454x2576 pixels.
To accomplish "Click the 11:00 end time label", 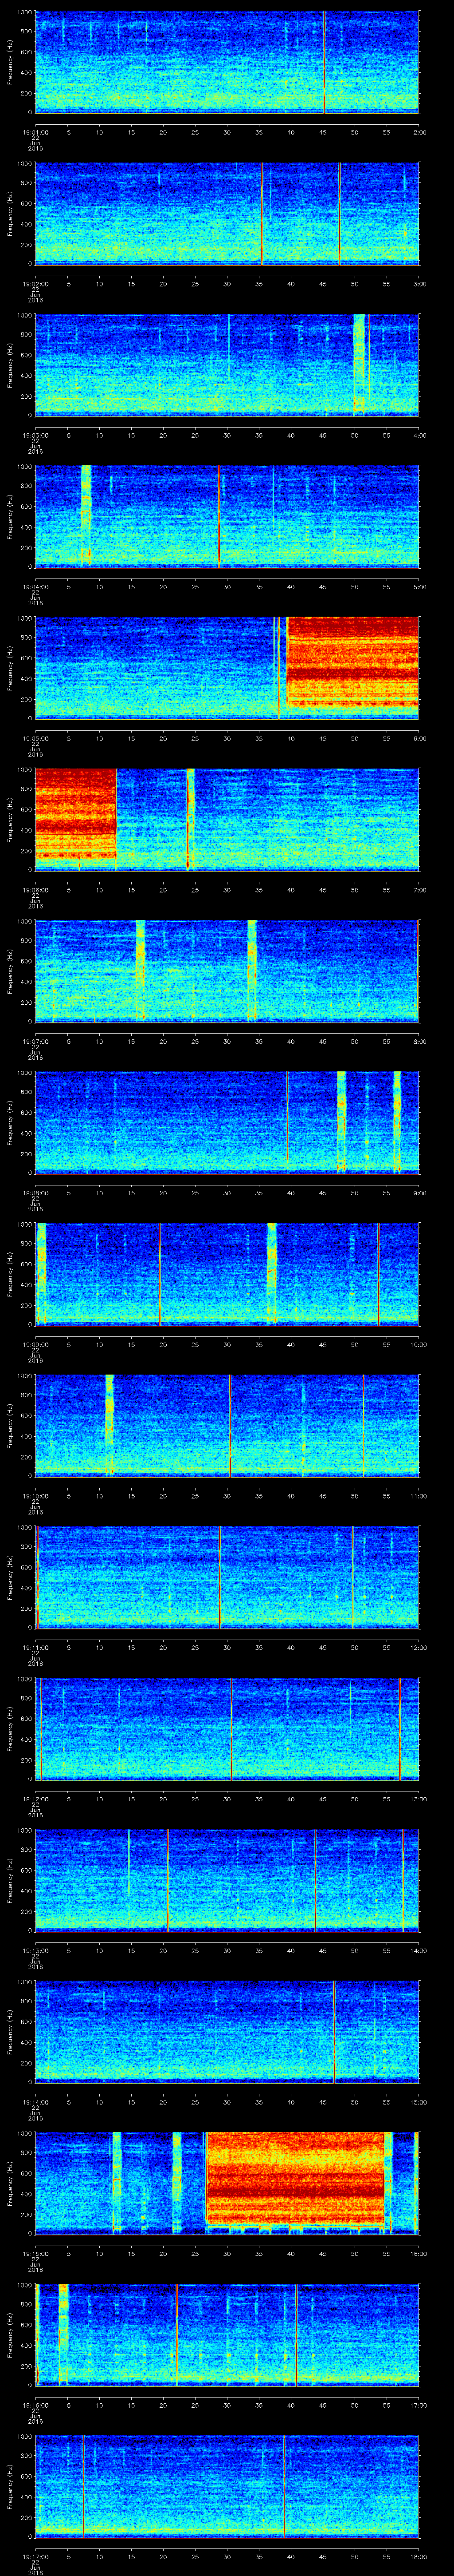I will (418, 1495).
